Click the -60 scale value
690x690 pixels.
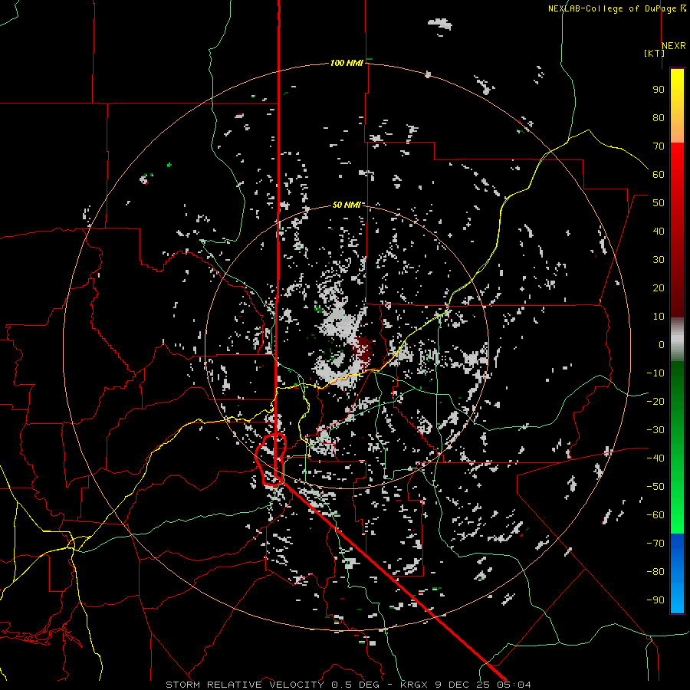coord(655,515)
